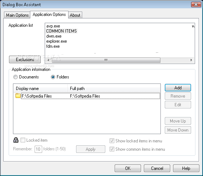
Task: Select the F:\Softpedia Files display name entry
Action: click(37, 96)
